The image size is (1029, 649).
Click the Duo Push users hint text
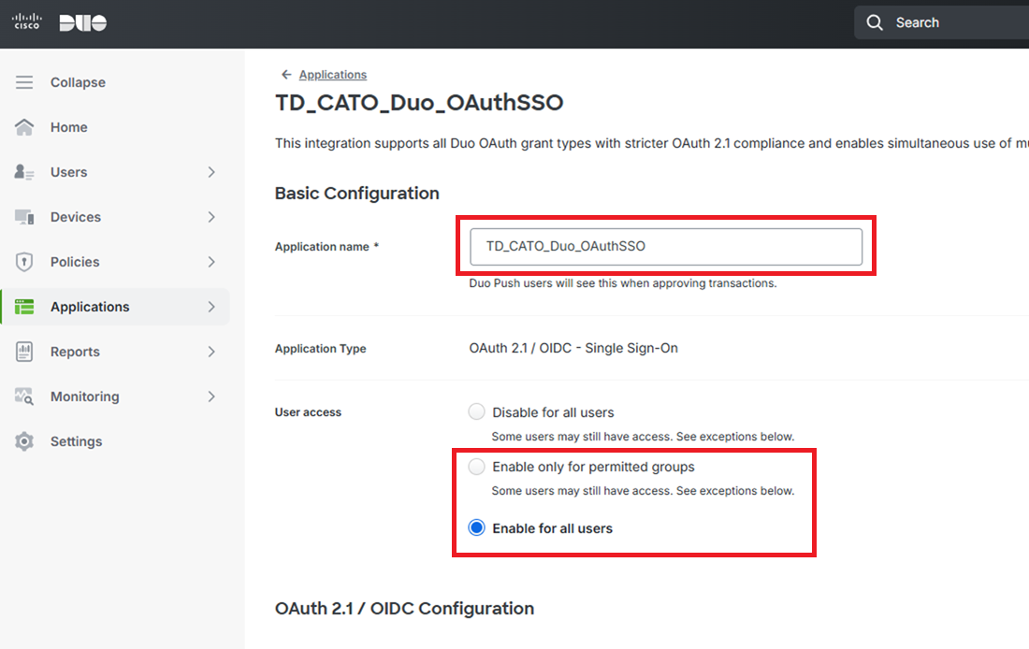coord(623,283)
